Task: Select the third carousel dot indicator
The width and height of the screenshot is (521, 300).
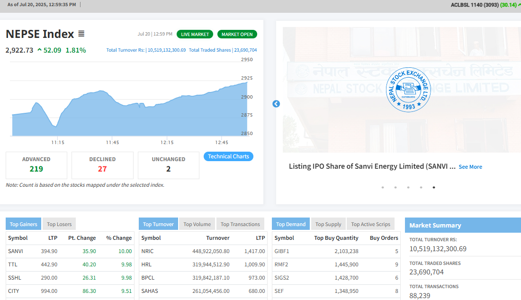Action: pos(408,187)
